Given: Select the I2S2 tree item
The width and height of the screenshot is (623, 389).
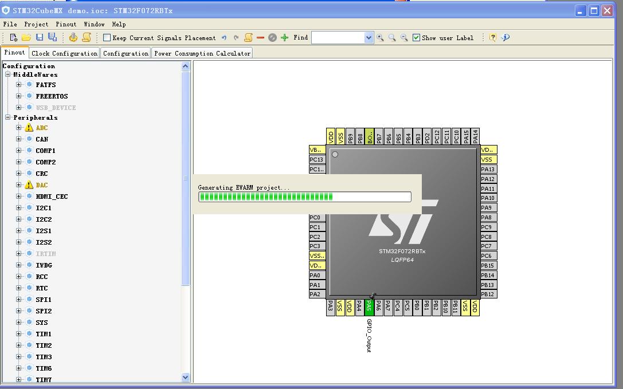Looking at the screenshot, I should click(44, 242).
